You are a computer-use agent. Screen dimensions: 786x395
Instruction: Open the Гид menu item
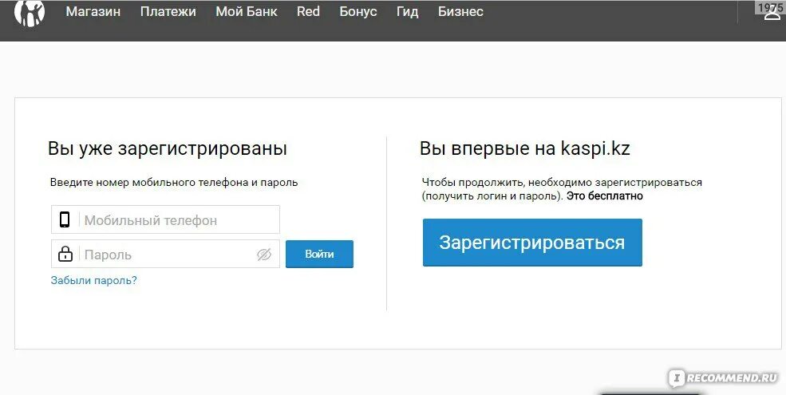[407, 11]
